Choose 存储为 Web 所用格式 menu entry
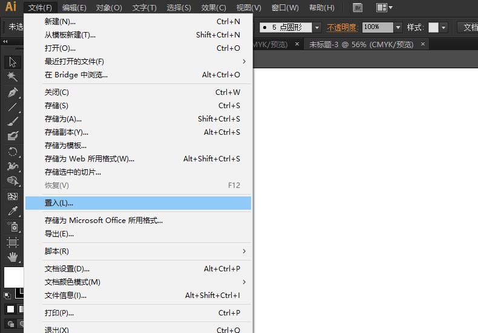 point(90,159)
